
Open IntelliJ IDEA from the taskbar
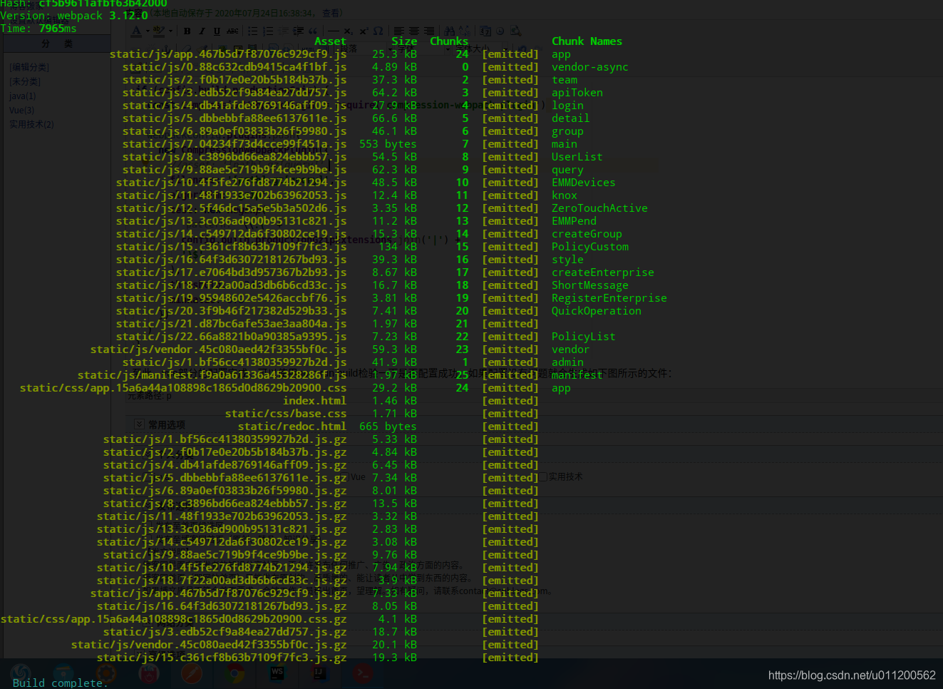[x=319, y=673]
